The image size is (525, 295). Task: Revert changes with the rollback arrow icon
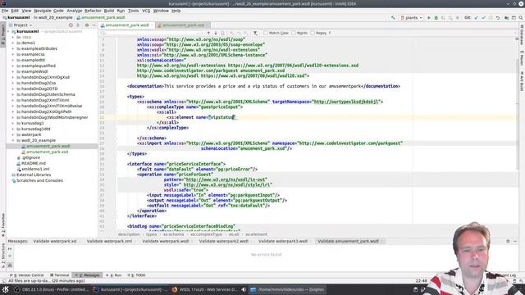(x=498, y=17)
